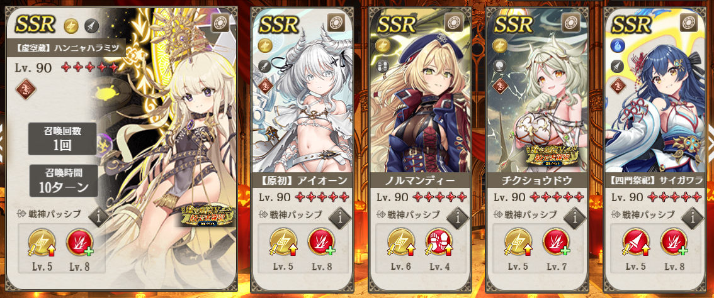
Task: Select the 【原初】アイオーン card name
Action: pyautogui.click(x=303, y=180)
